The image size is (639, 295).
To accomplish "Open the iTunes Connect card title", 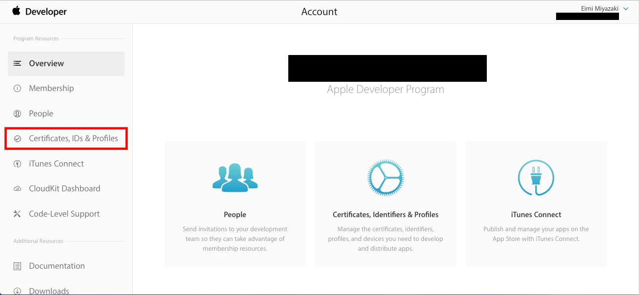I will (x=536, y=215).
